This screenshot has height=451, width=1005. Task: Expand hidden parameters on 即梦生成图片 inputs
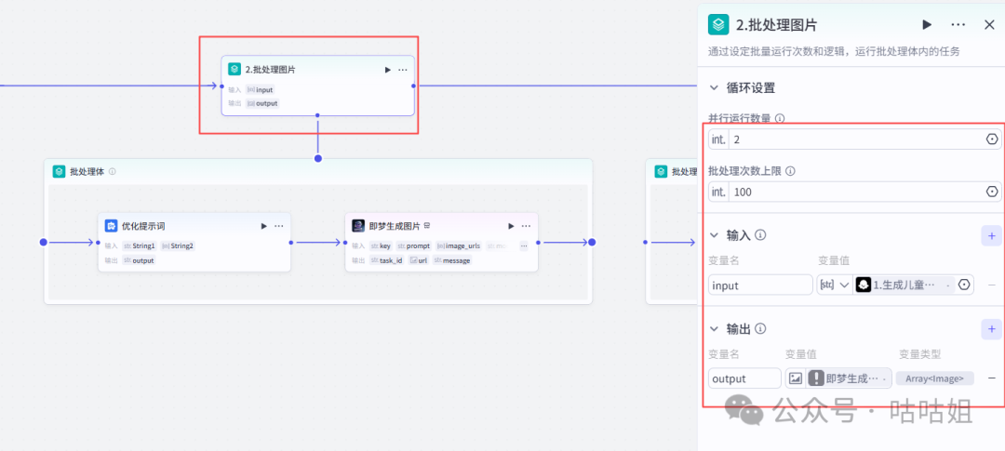click(524, 246)
